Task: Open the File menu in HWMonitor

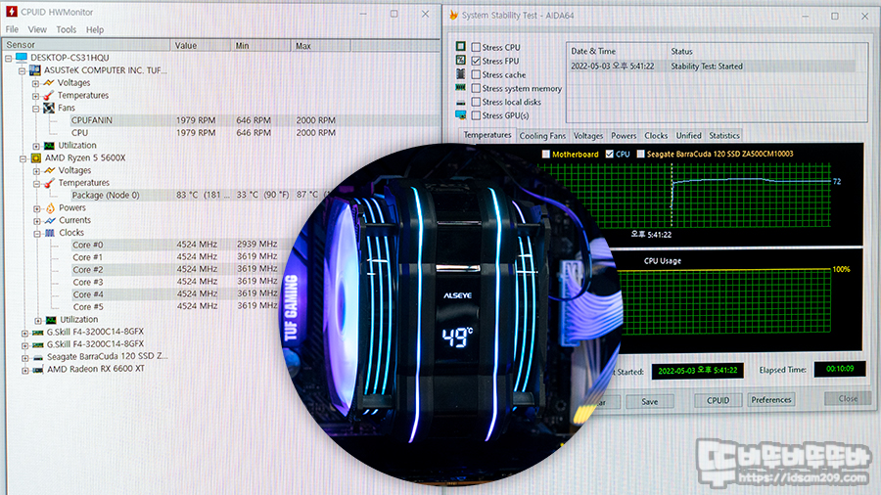Action: pyautogui.click(x=12, y=29)
